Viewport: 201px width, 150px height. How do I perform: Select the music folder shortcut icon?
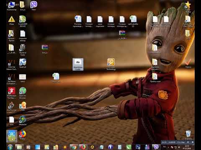click(x=11, y=35)
